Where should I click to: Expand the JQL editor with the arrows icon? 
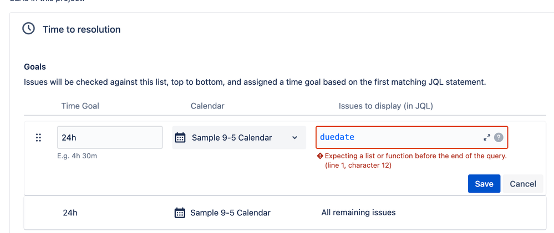[487, 137]
